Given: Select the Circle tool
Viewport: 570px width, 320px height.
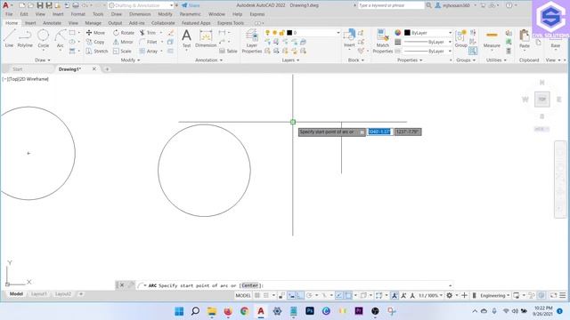Looking at the screenshot, I should pyautogui.click(x=44, y=38).
